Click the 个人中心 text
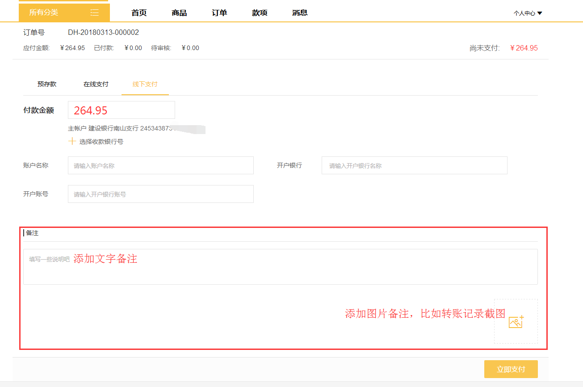 tap(524, 13)
